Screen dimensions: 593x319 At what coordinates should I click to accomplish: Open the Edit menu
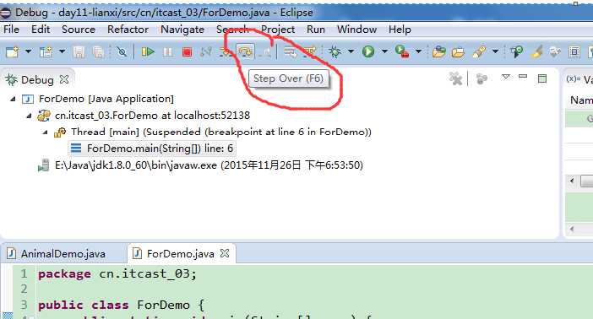pos(41,29)
